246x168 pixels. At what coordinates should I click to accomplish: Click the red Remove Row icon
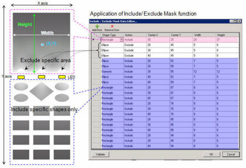112,26
